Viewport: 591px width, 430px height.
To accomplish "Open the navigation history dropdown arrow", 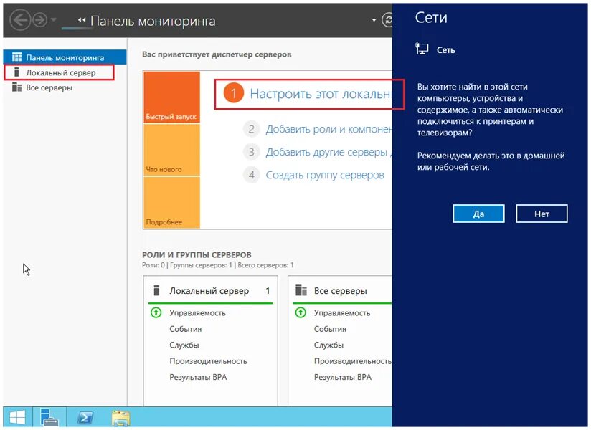I will point(53,19).
